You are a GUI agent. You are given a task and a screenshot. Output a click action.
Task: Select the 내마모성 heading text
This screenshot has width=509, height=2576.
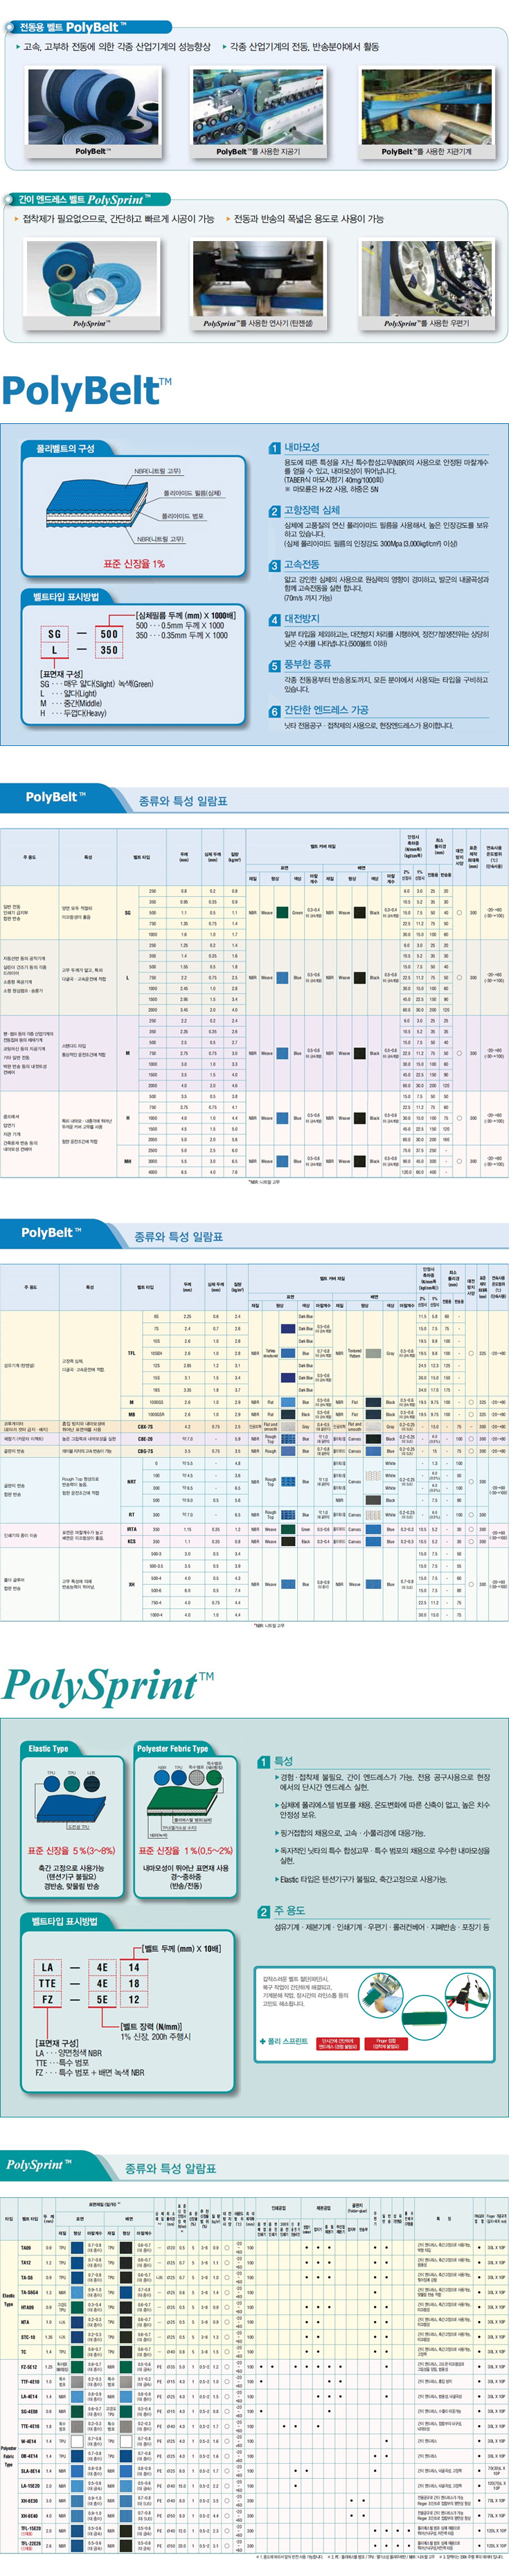coord(302,447)
